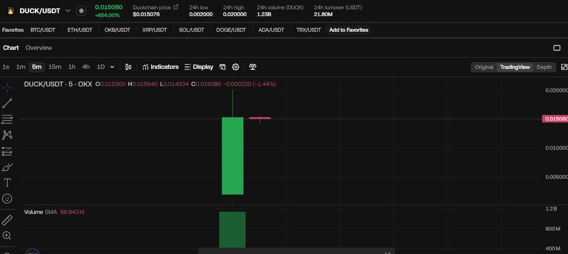Image resolution: width=568 pixels, height=254 pixels.
Task: Switch chart mode to Depth
Action: pos(544,67)
